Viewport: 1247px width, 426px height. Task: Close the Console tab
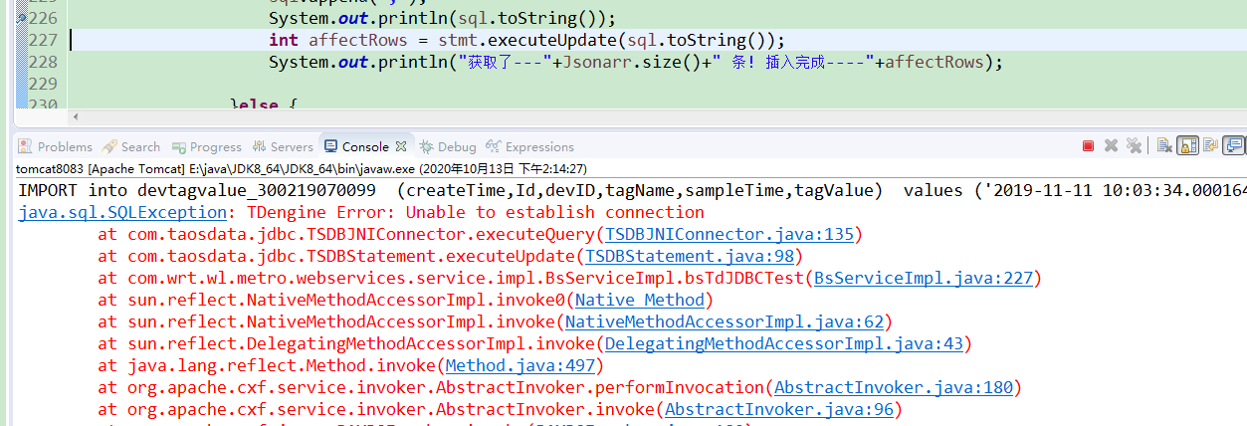(401, 146)
